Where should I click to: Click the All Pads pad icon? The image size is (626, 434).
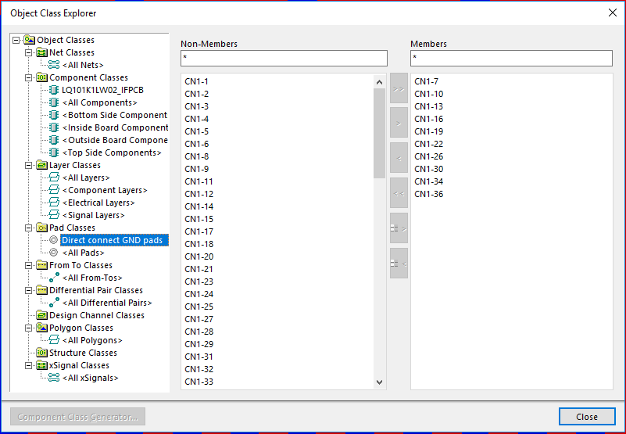click(53, 253)
